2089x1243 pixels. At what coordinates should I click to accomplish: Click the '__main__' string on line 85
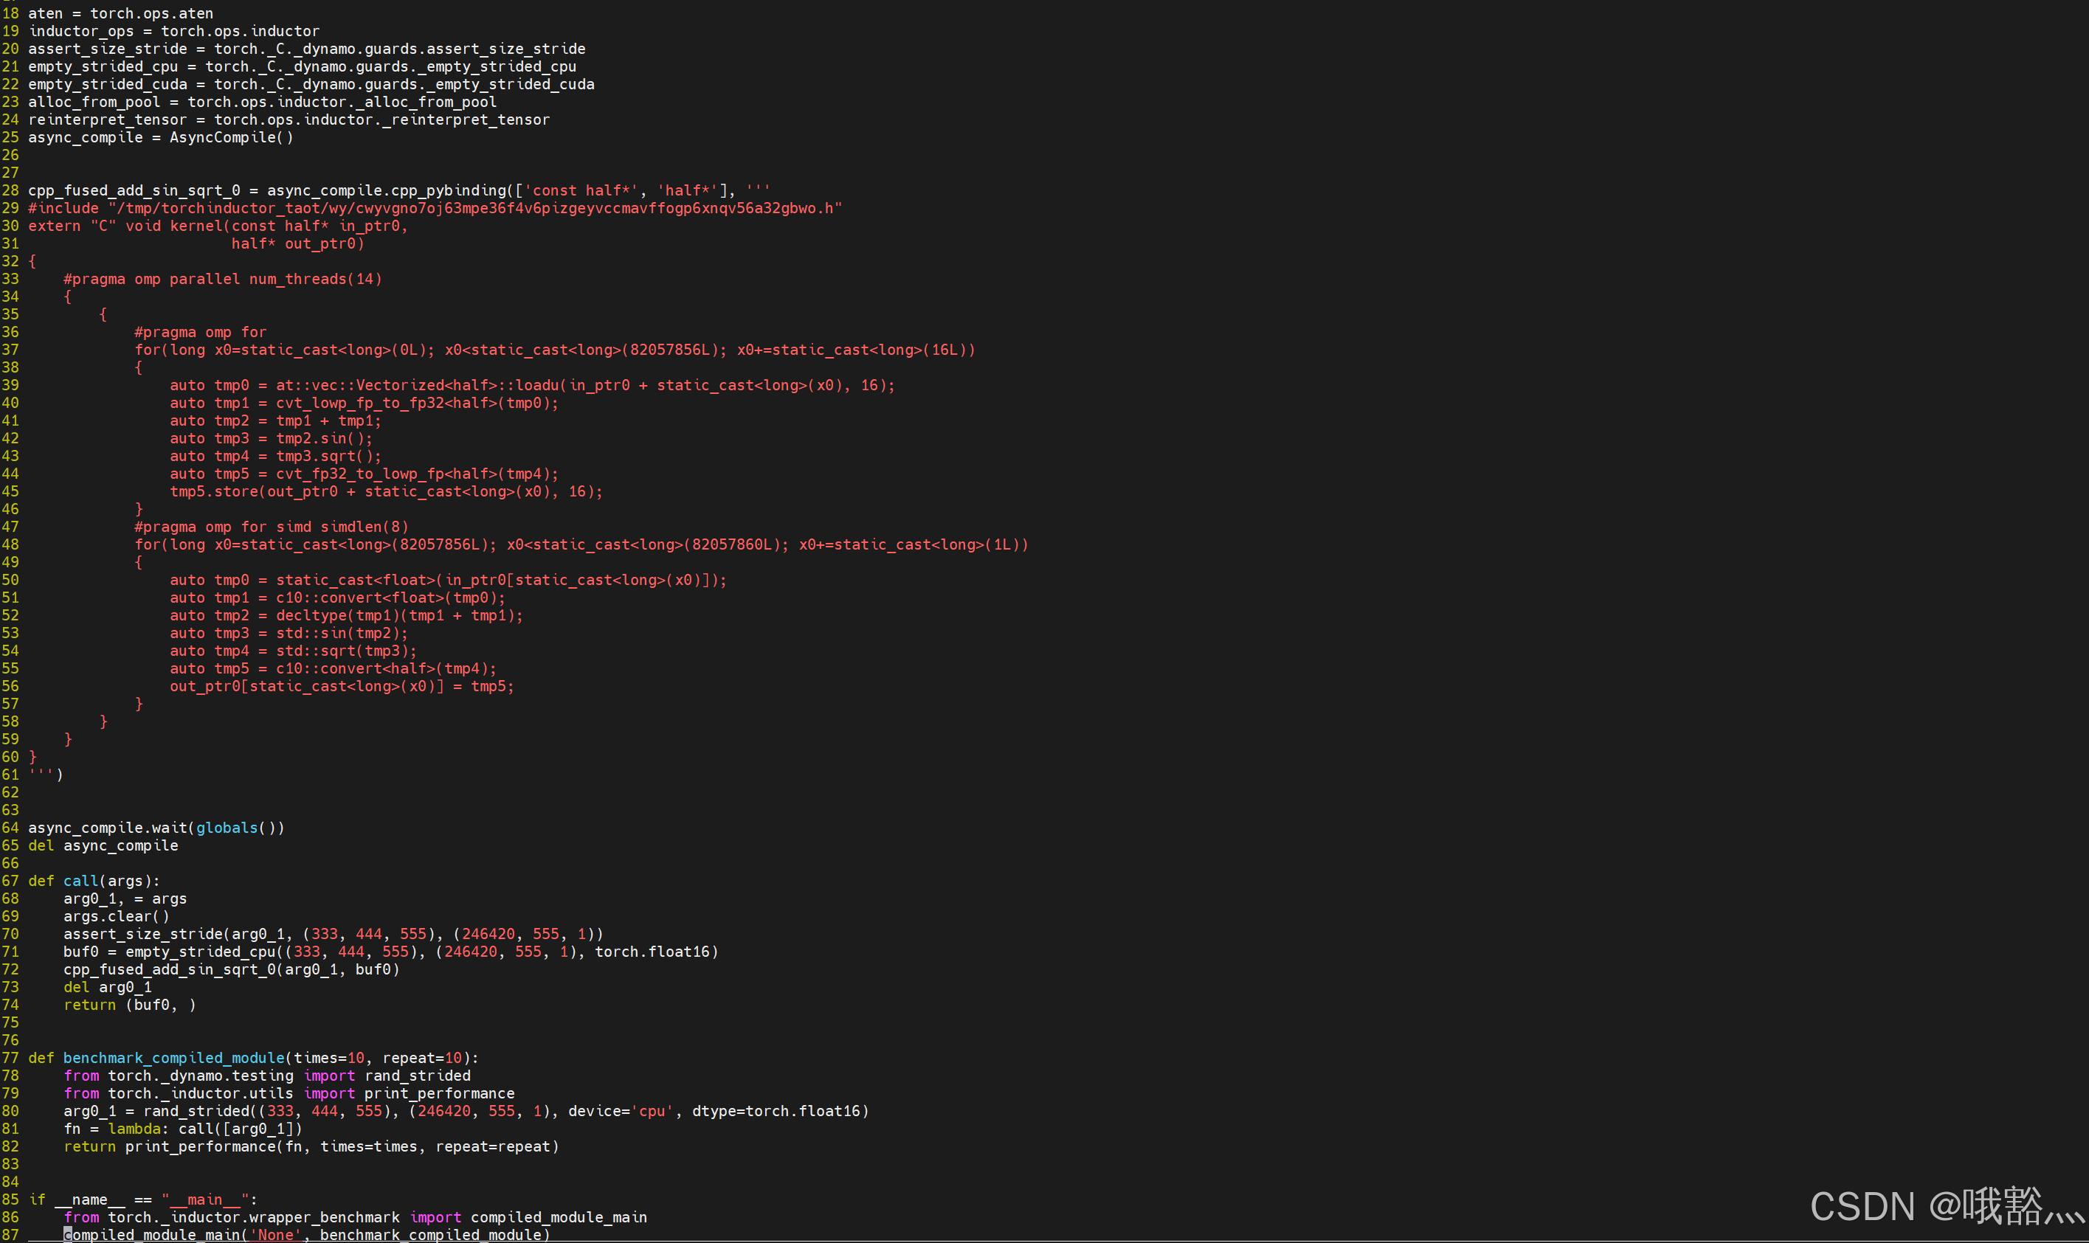pyautogui.click(x=204, y=1199)
